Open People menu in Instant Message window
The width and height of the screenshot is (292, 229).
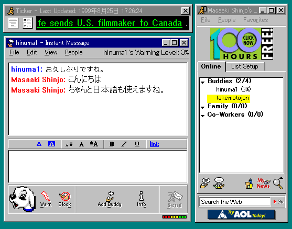tap(74, 53)
